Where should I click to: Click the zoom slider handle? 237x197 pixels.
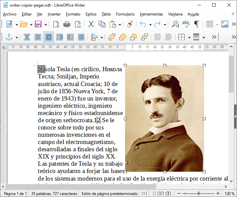click(198, 193)
